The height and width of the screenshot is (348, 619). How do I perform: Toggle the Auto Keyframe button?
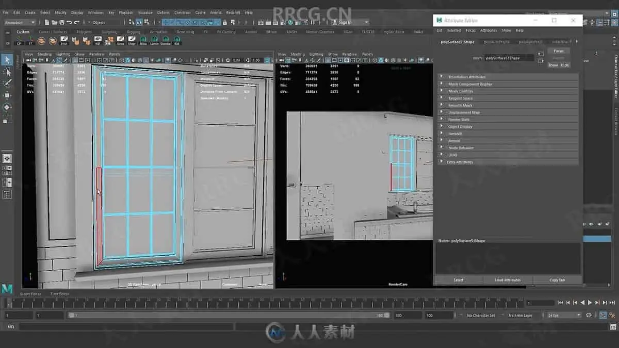[x=602, y=315]
